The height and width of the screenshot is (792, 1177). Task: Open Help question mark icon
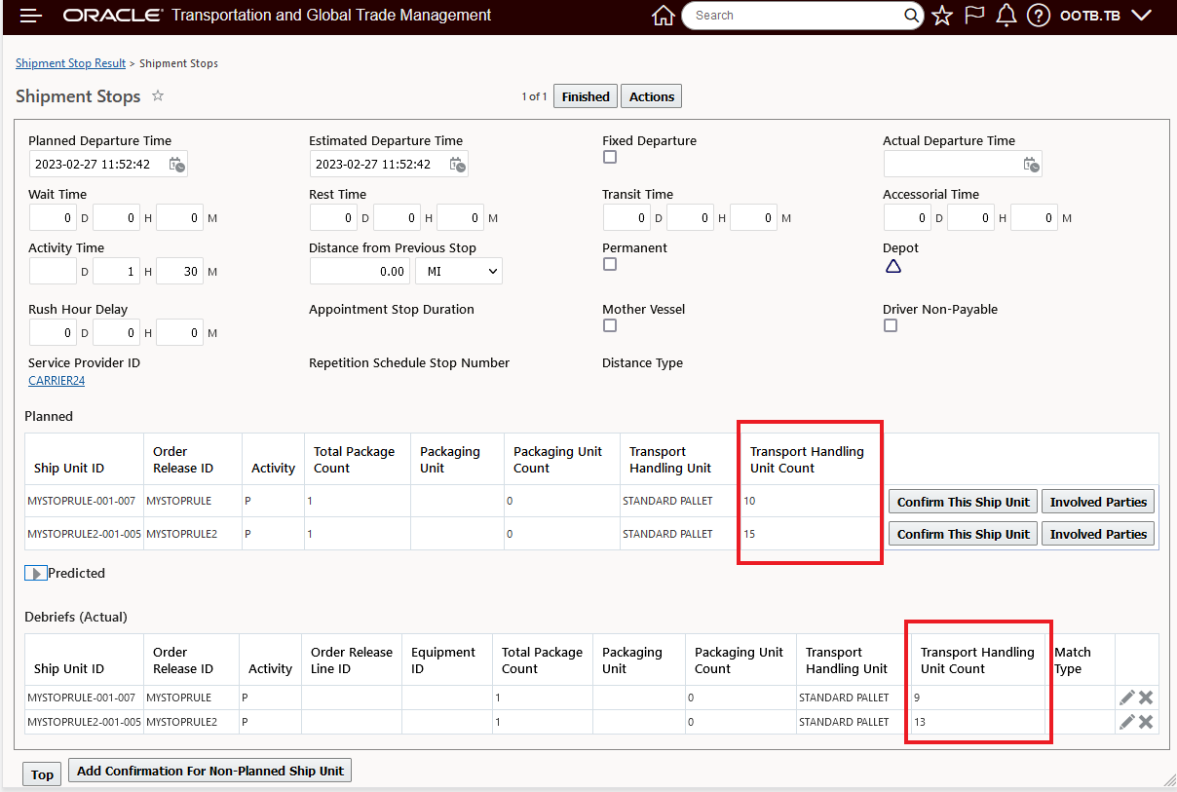[x=1039, y=16]
